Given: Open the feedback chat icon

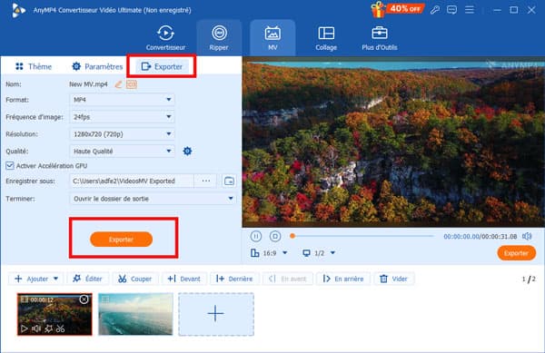Looking at the screenshot, I should 451,10.
